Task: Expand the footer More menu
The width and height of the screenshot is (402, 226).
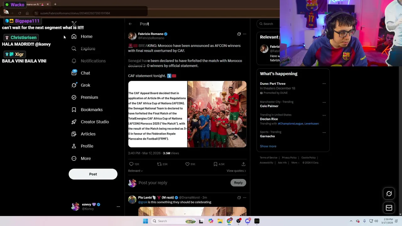Action: pos(295,163)
